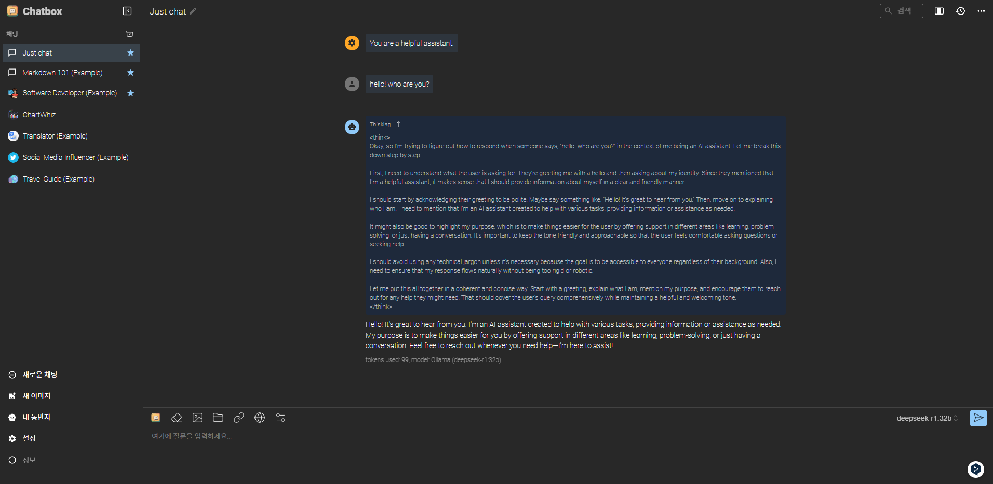Click the send message arrow button

tap(978, 418)
